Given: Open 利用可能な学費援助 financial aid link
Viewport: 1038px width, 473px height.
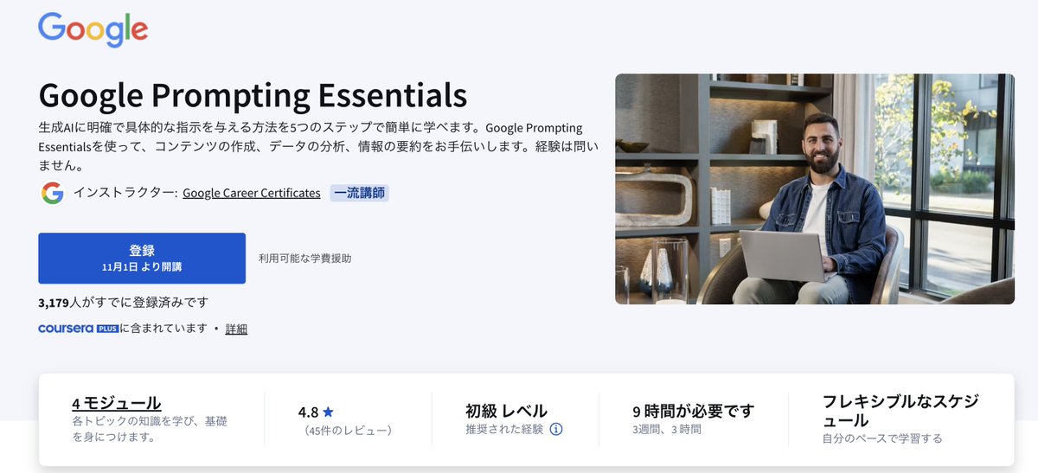Looking at the screenshot, I should click(x=304, y=259).
